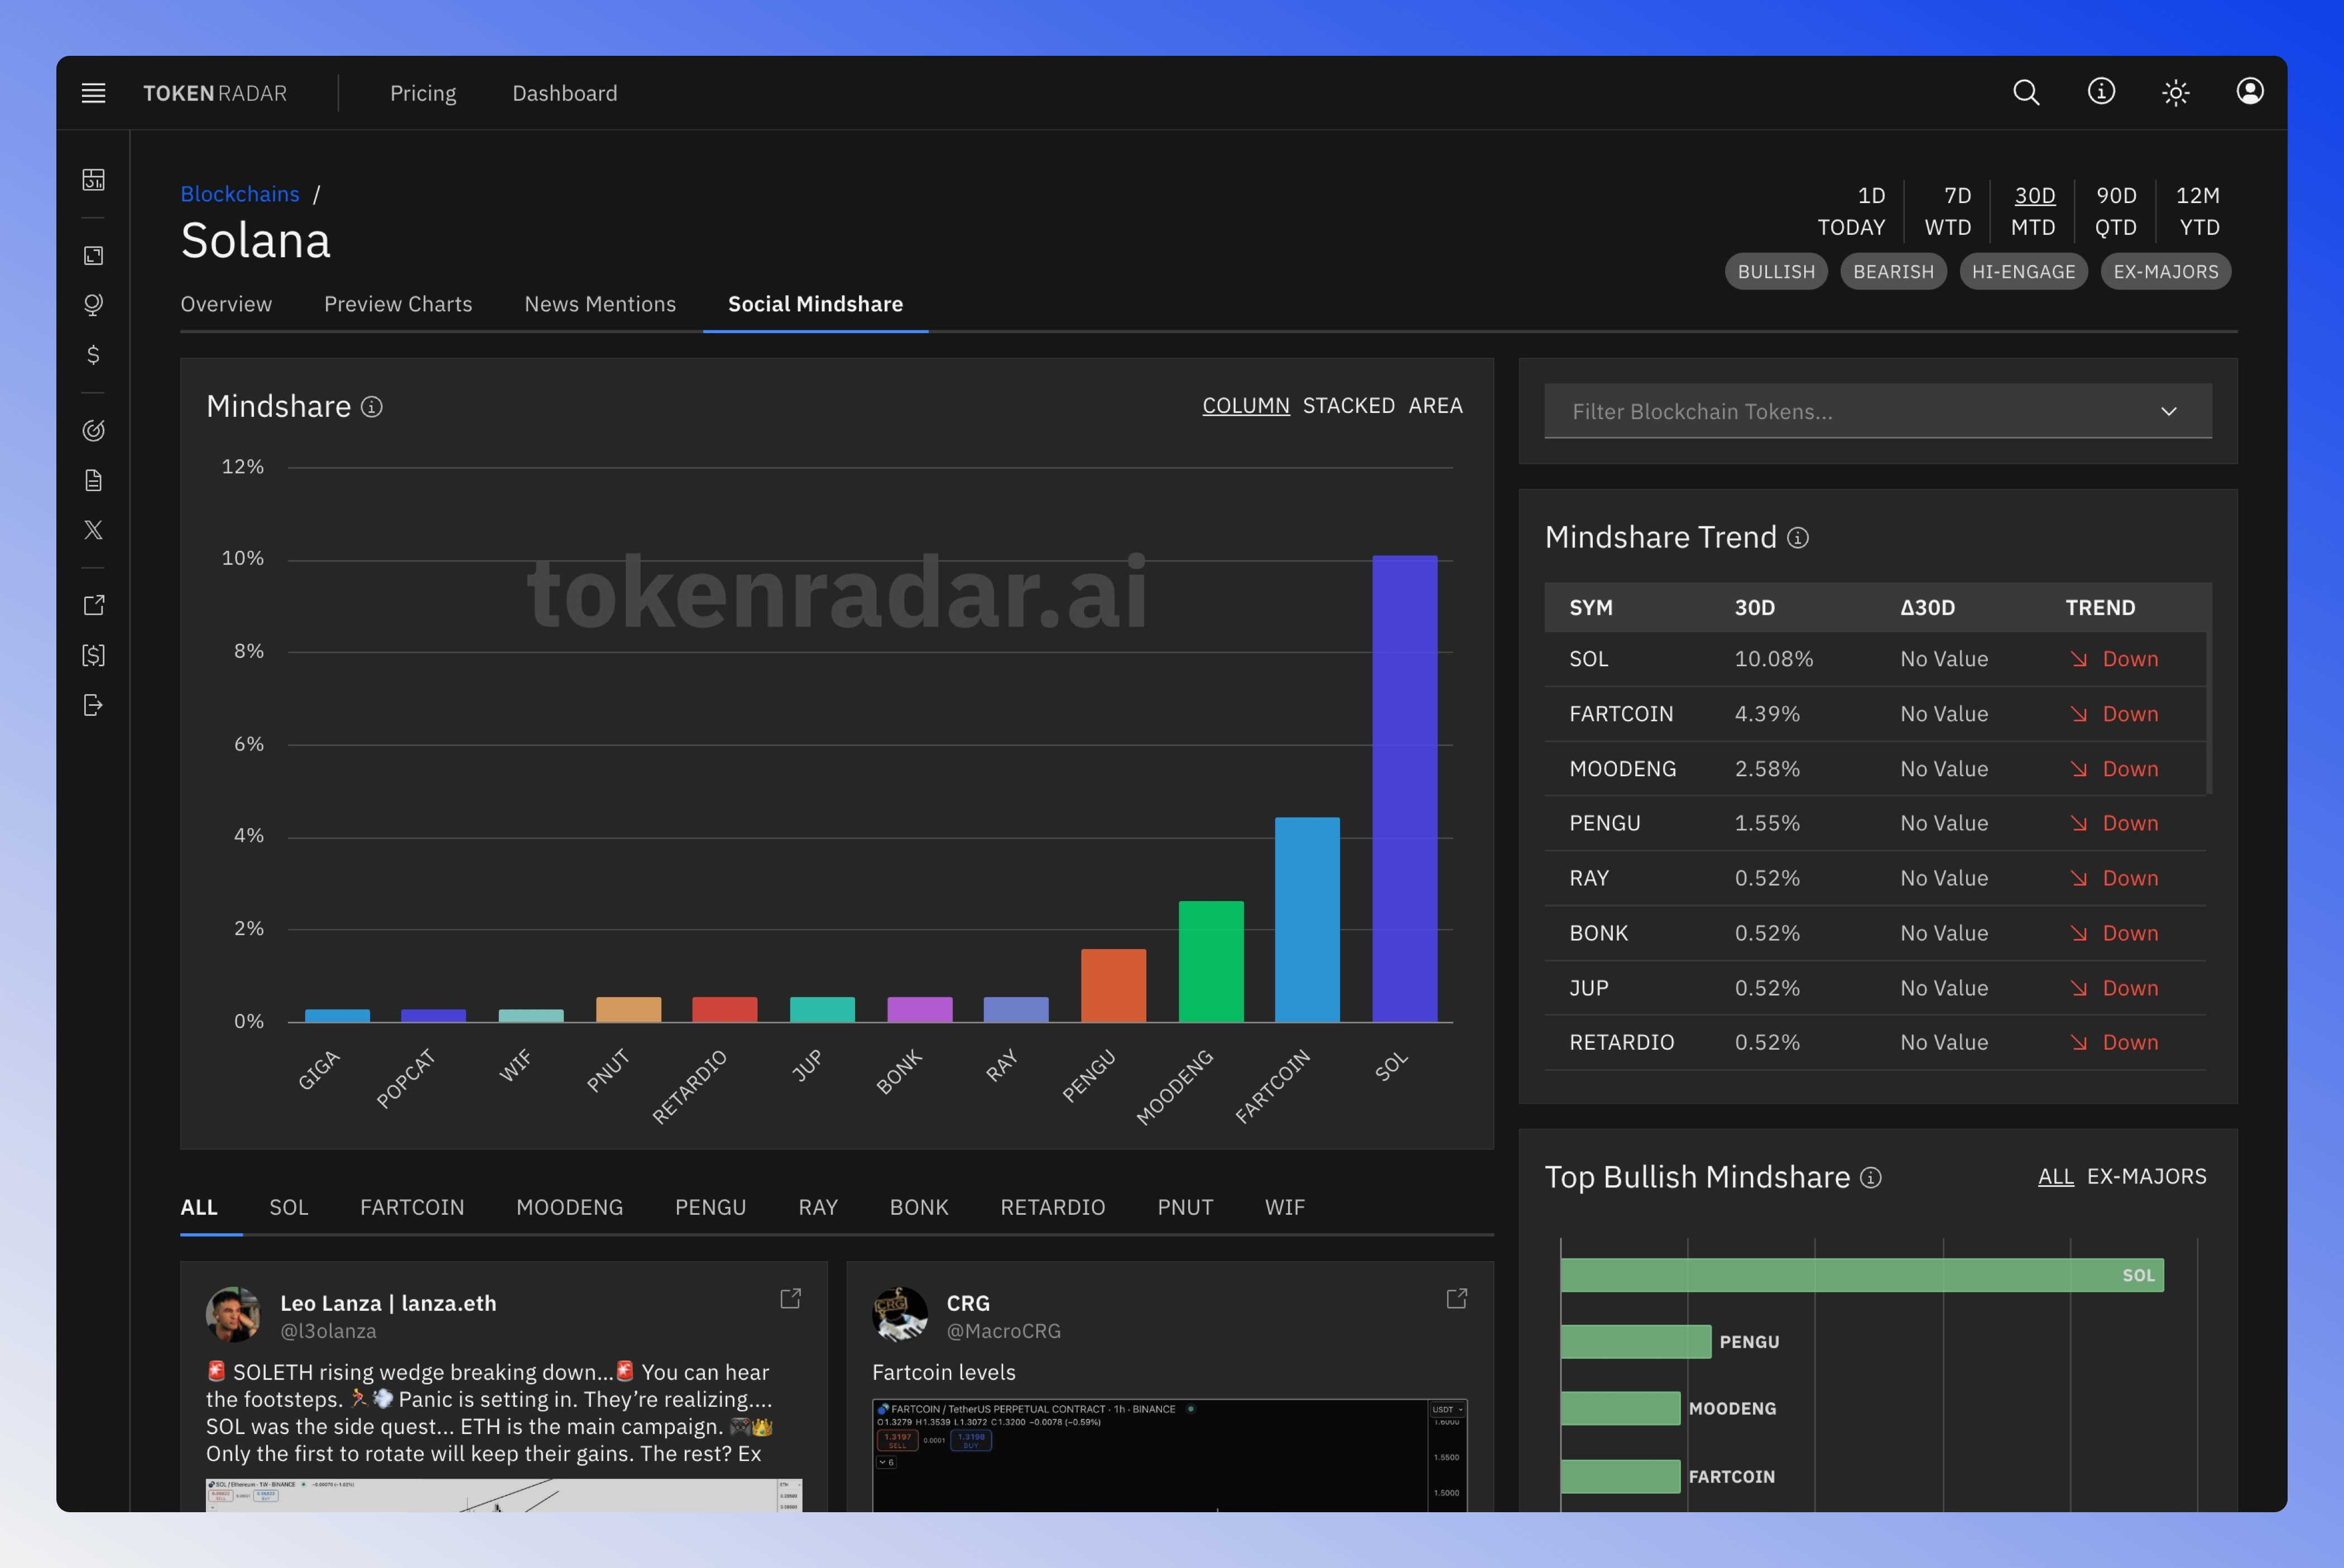
Task: Open CRG post external link icon
Action: pyautogui.click(x=1457, y=1298)
